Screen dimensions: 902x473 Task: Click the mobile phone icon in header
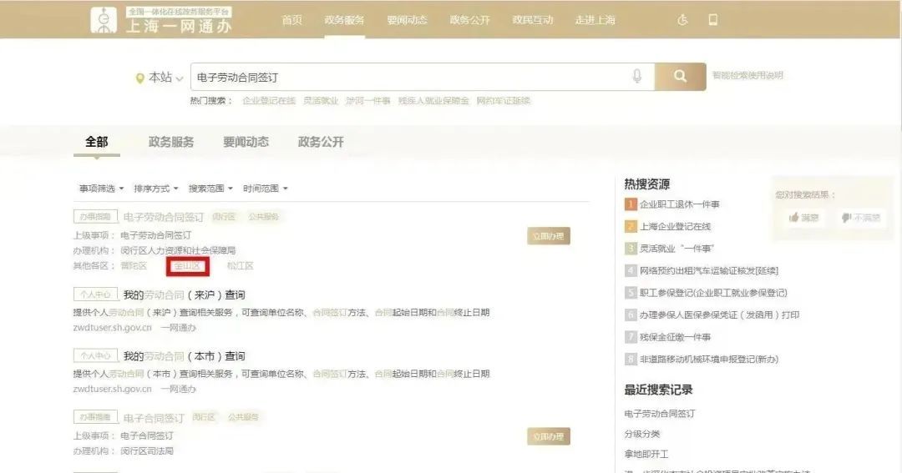coord(712,20)
